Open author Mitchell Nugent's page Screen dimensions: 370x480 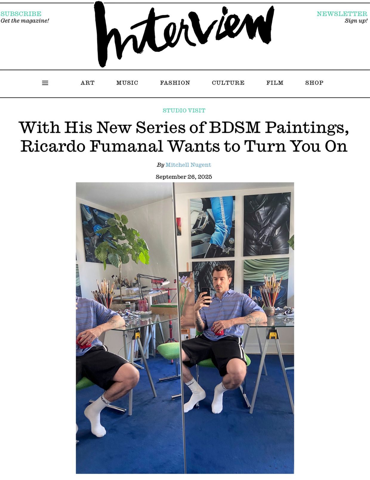pos(188,165)
